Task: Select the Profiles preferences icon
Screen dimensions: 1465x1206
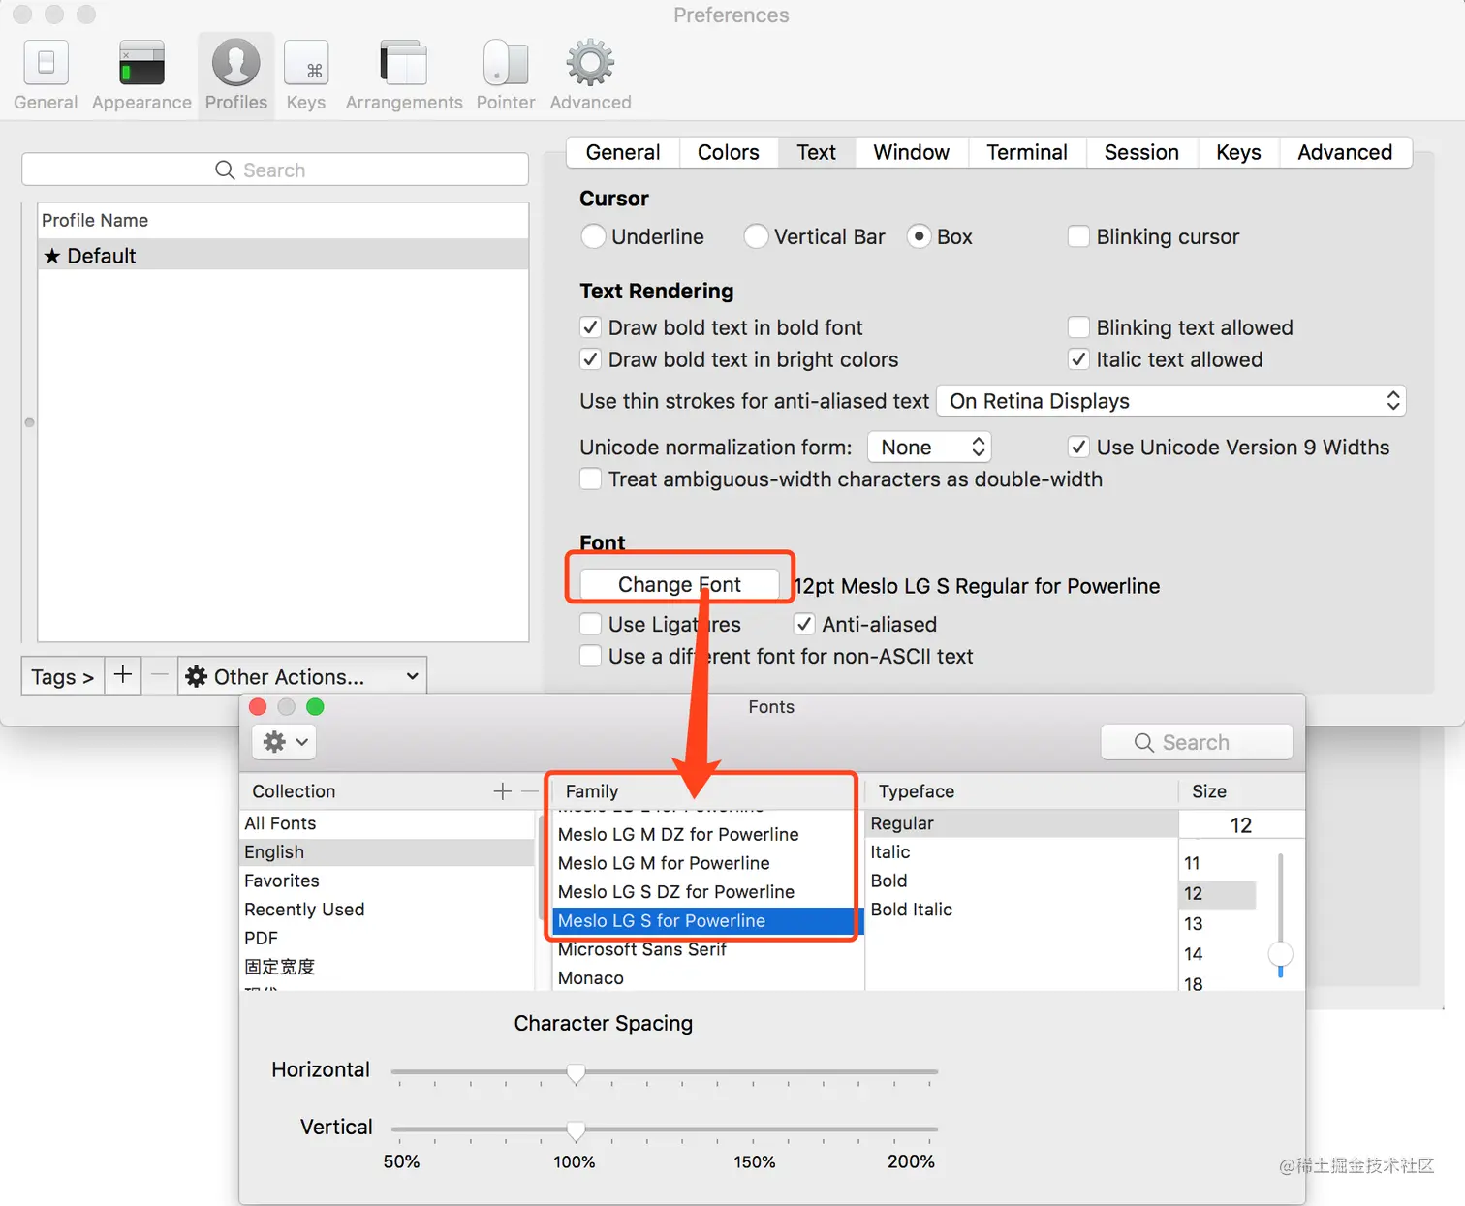Action: [236, 76]
